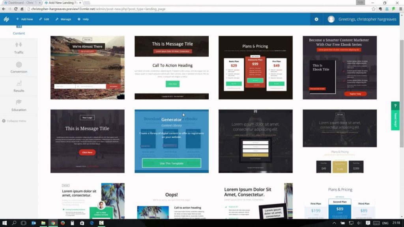Click the settings gear icon

tap(316, 19)
